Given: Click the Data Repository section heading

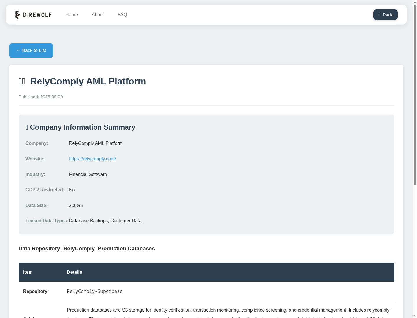Looking at the screenshot, I should click(87, 249).
